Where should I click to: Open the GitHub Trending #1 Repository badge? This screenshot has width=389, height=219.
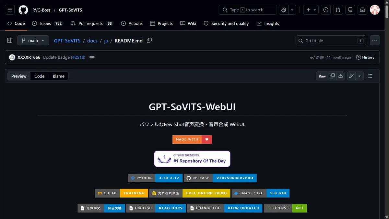tap(192, 159)
